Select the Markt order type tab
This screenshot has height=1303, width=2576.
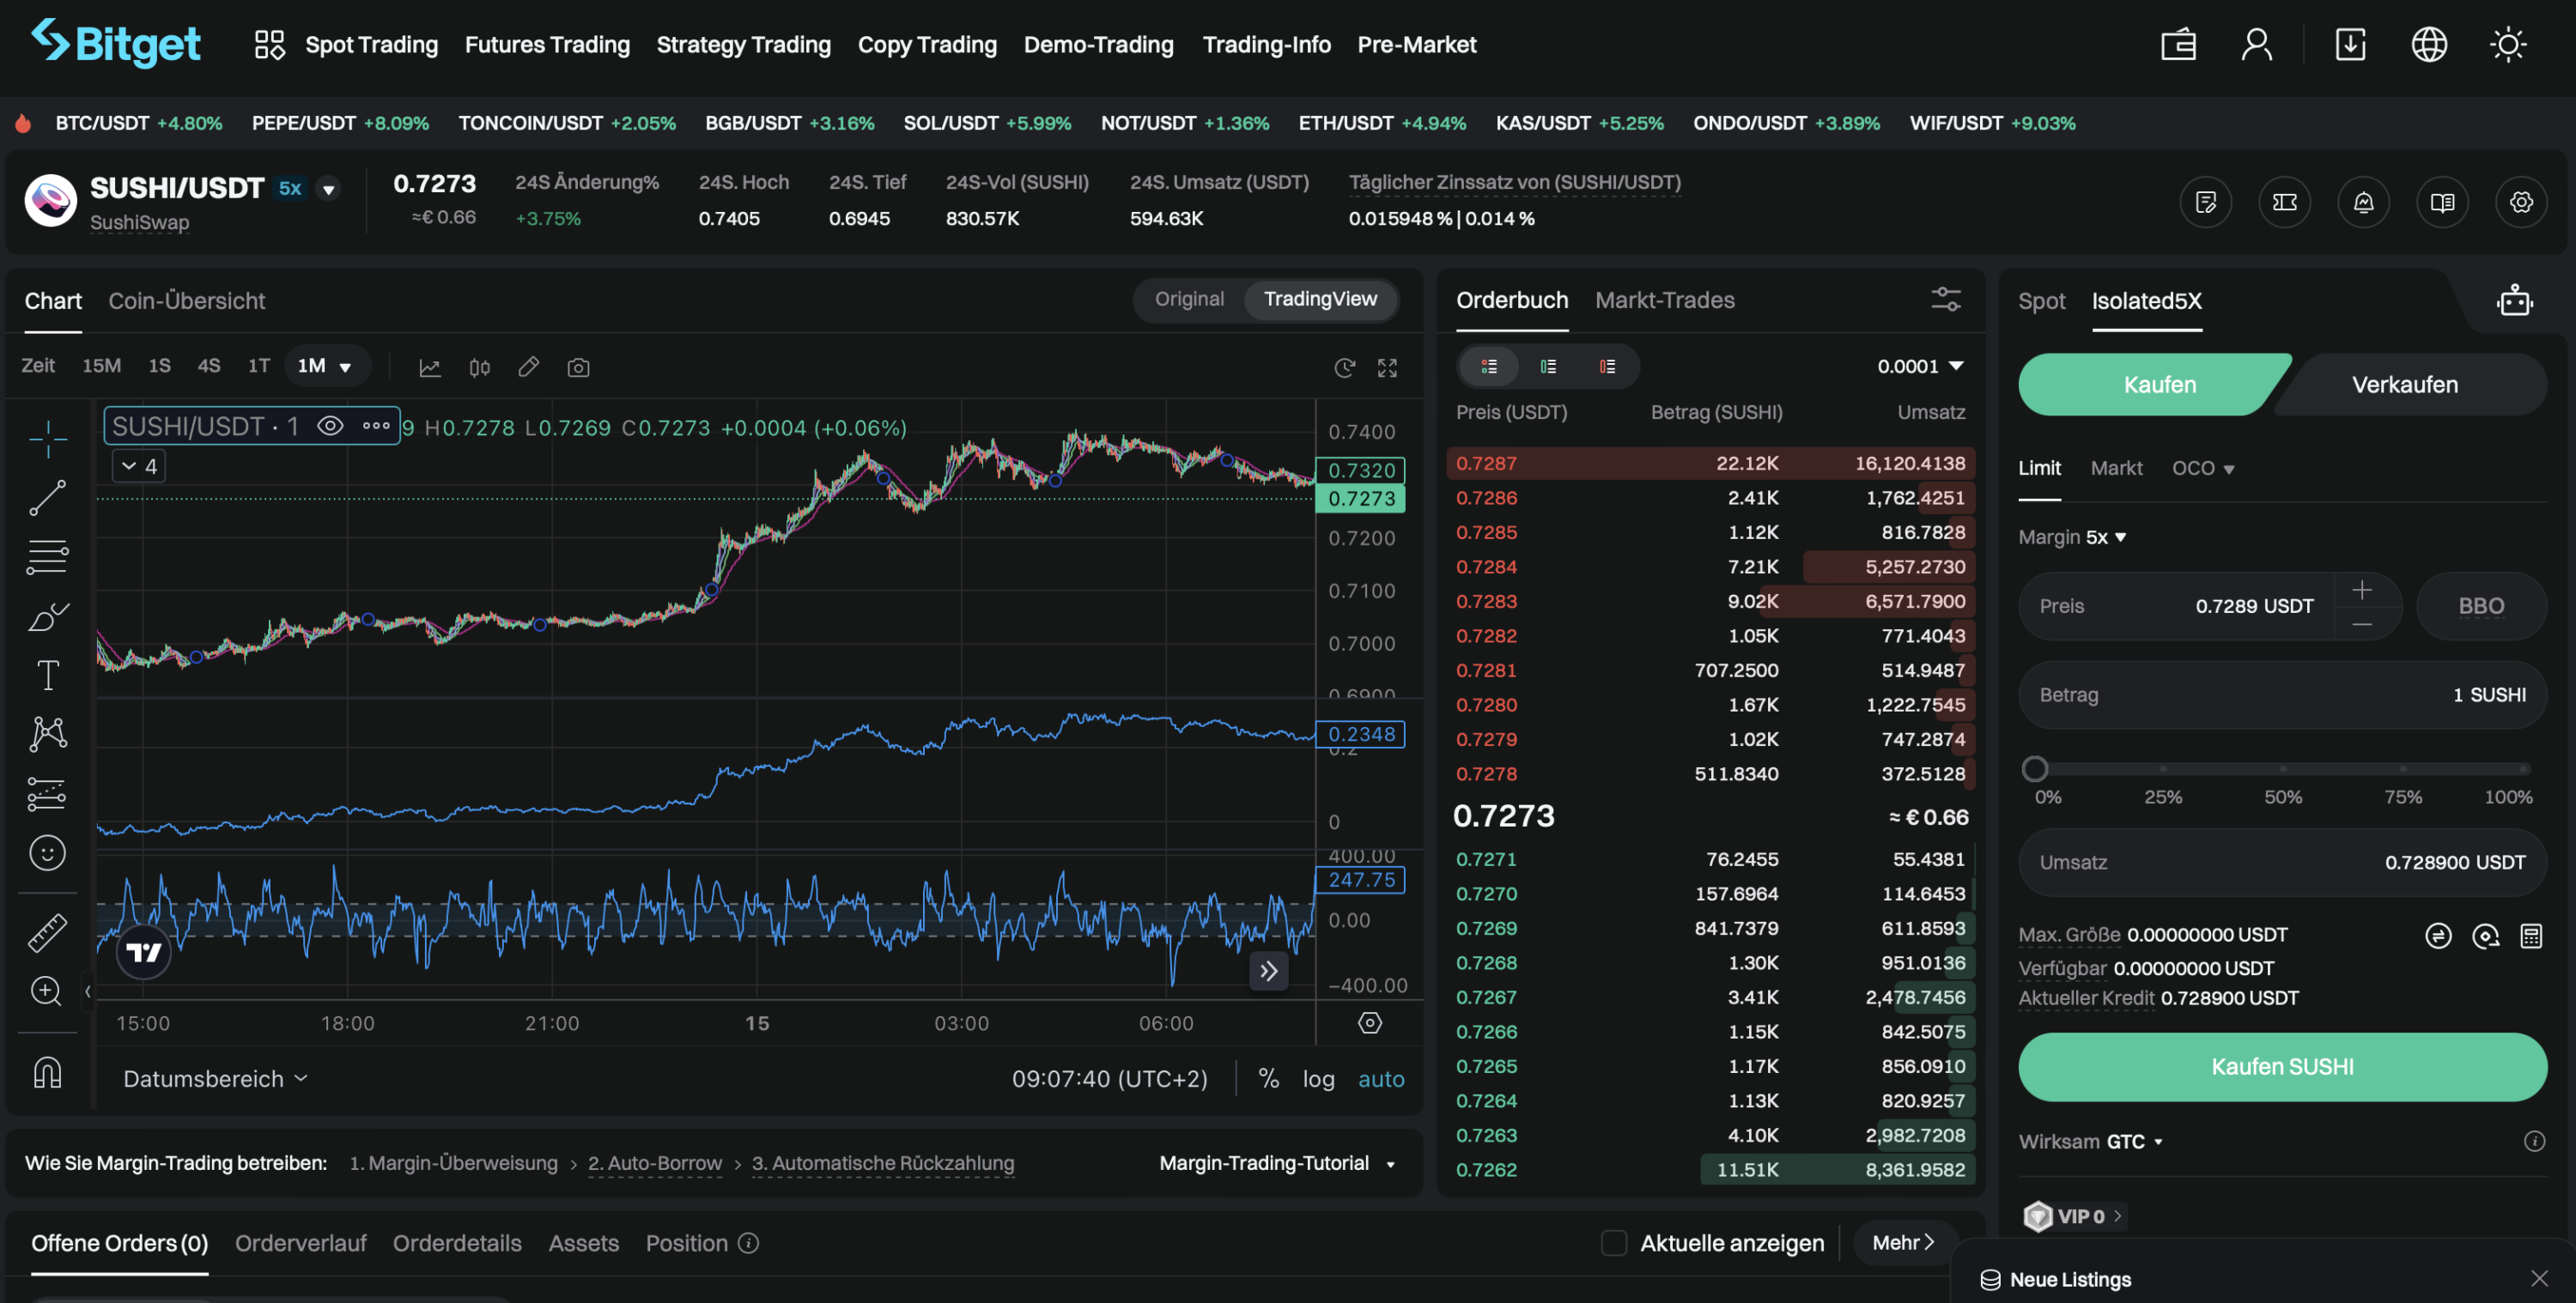tap(2116, 468)
